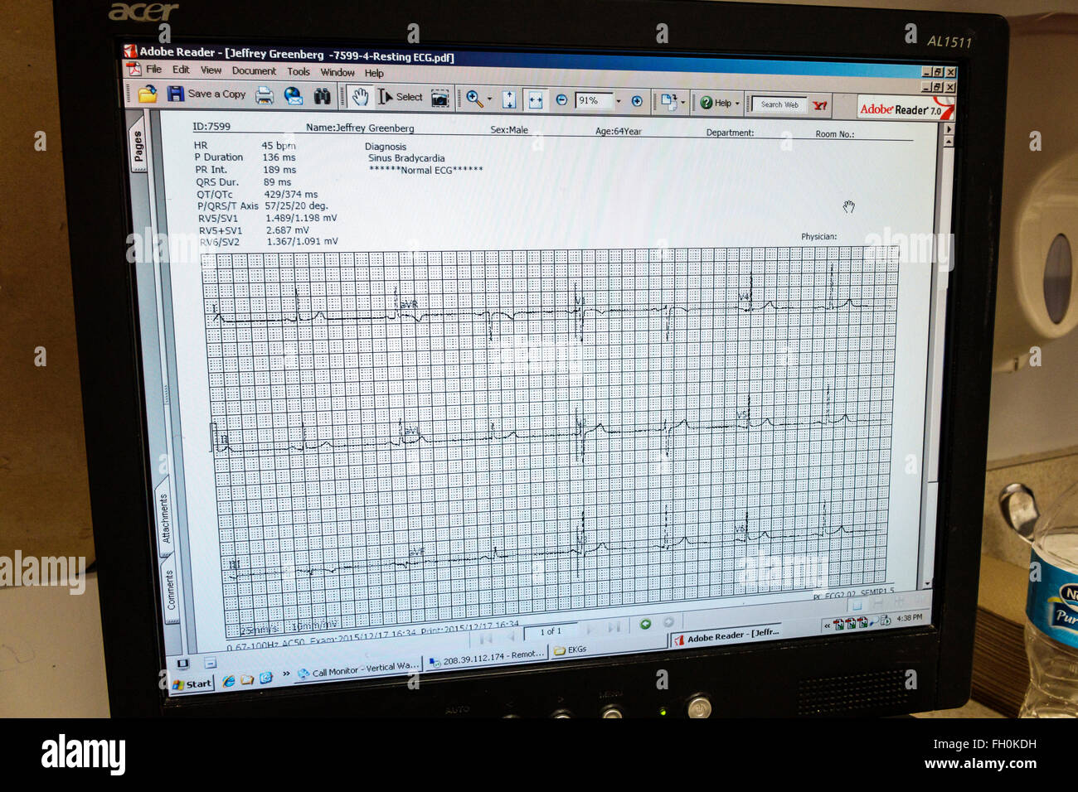Switch to the 208.39.112.174 Remote taskbar button
Screen dimensions: 1078x792
(x=488, y=658)
